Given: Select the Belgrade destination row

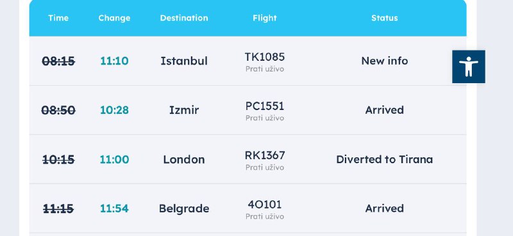Looking at the screenshot, I should click(248, 208).
